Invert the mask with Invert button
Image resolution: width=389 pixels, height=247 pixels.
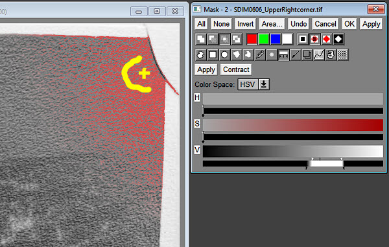(245, 24)
